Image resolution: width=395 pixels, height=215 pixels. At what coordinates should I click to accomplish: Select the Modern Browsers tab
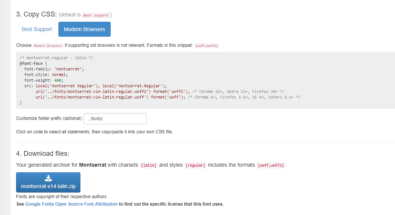click(x=85, y=29)
